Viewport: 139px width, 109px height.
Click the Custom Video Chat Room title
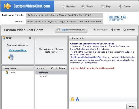pos(24,30)
